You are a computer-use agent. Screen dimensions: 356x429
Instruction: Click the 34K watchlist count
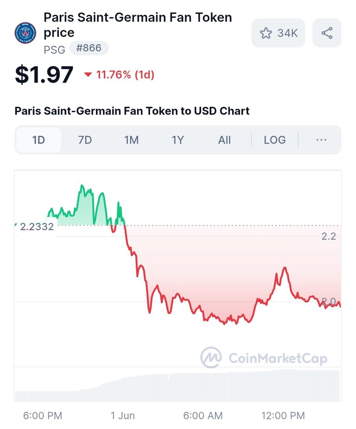287,33
